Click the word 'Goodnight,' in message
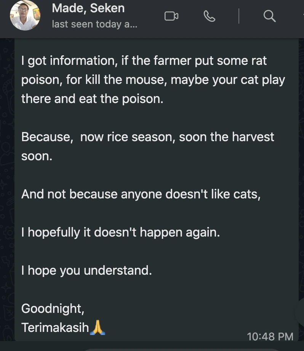Viewport: 304px width, 351px height. pos(53,308)
